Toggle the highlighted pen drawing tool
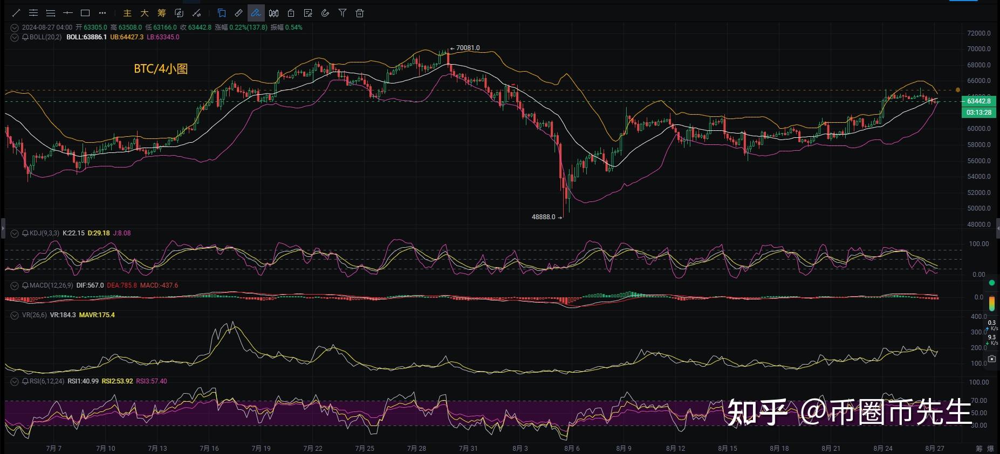Image resolution: width=1000 pixels, height=454 pixels. [256, 13]
